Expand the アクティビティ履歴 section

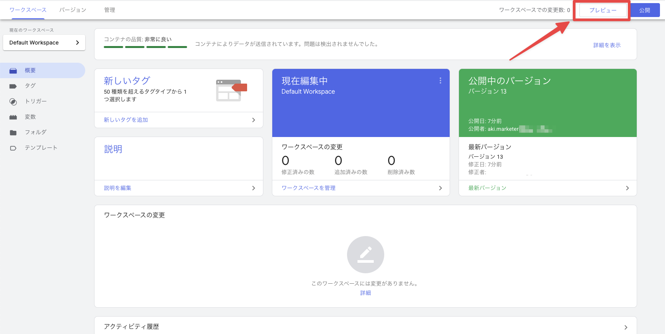(625, 327)
